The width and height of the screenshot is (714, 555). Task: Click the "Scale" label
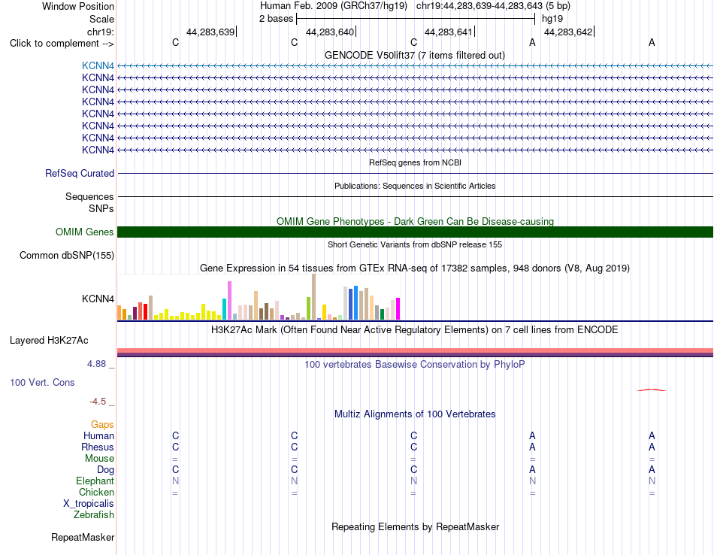click(101, 19)
